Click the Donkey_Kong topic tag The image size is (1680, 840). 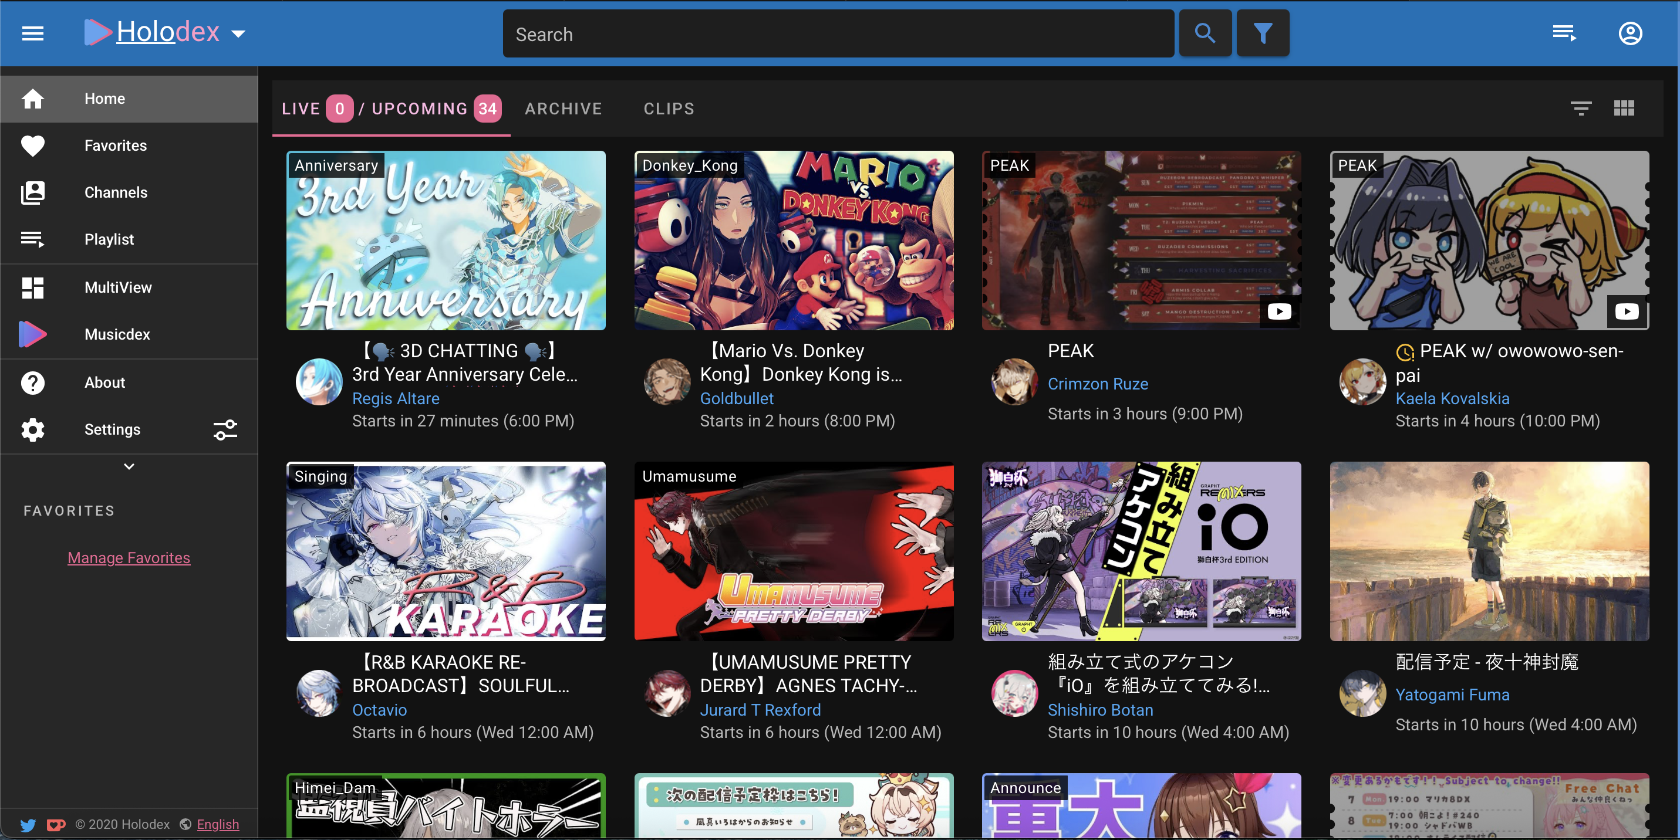690,165
